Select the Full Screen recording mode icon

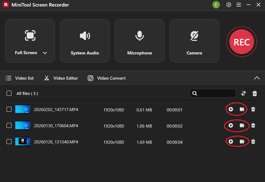[x=30, y=35]
